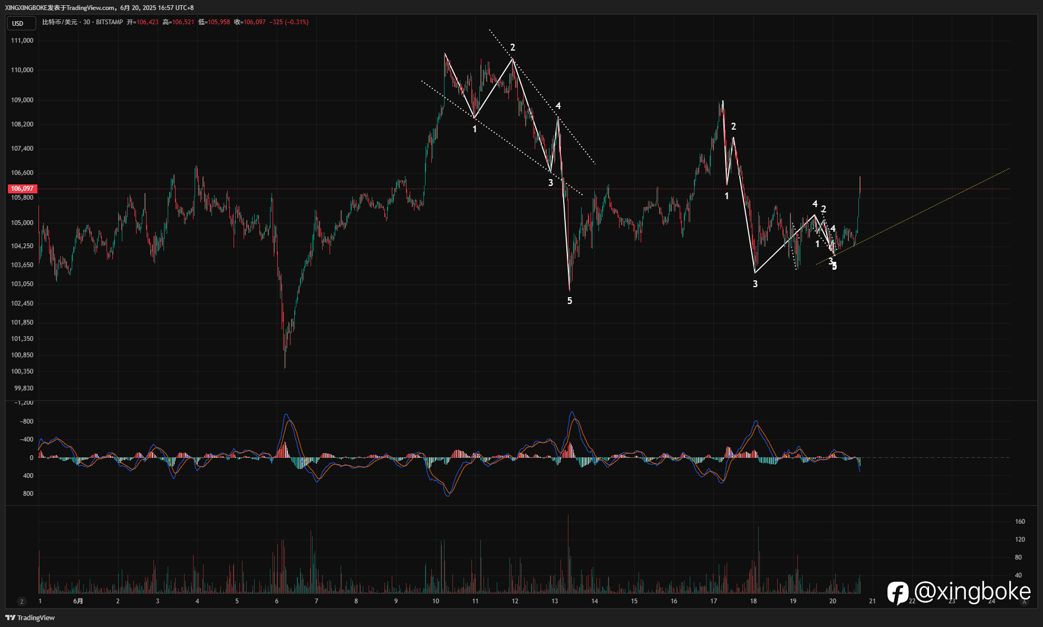Click the Facebook logo beside @xingboke
This screenshot has height=627, width=1043.
tap(897, 593)
